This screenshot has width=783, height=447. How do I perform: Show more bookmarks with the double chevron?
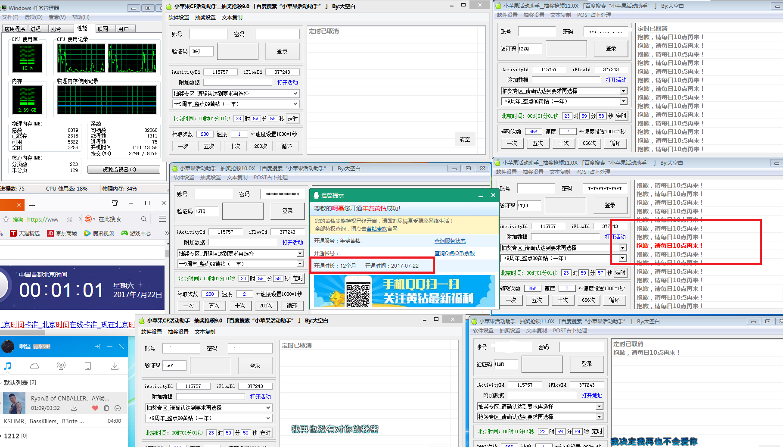point(167,233)
